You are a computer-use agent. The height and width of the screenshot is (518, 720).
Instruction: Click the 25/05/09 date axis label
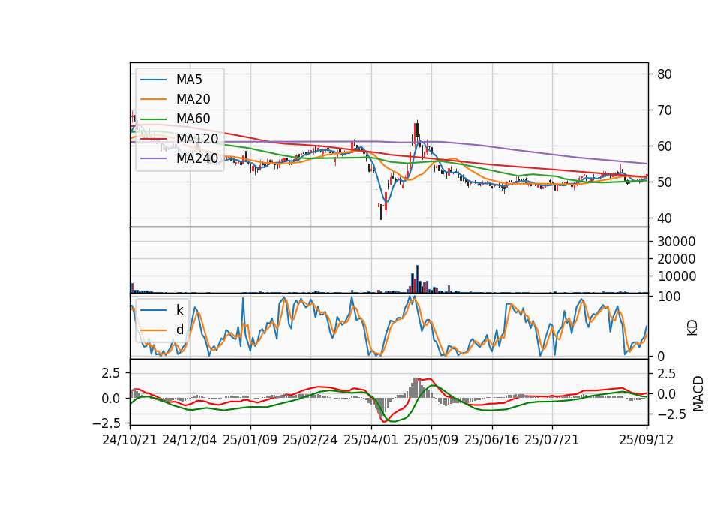pos(431,441)
